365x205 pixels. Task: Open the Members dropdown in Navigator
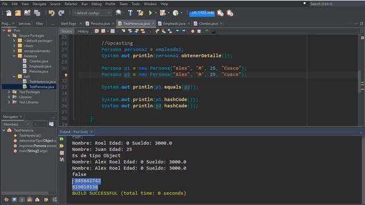coord(17,124)
